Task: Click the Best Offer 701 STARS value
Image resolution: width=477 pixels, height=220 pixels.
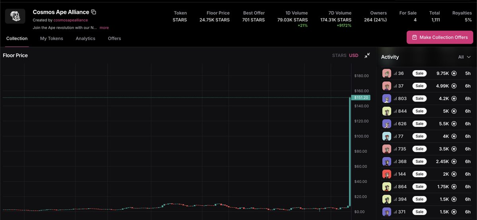Action: tap(254, 20)
